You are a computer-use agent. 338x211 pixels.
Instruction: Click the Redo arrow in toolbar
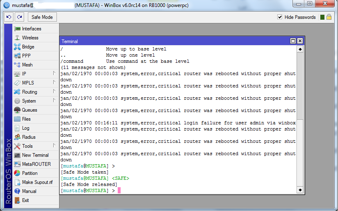[x=19, y=17]
